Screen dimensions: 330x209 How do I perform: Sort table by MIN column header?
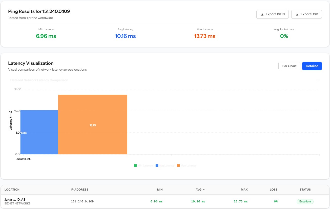pyautogui.click(x=160, y=190)
